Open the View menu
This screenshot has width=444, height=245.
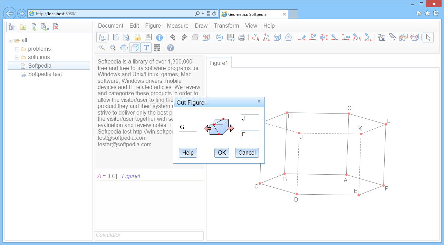click(251, 26)
